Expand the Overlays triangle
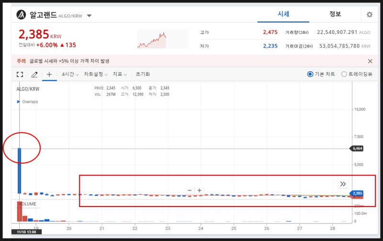Viewport: 383px width, 241px height. (18, 102)
